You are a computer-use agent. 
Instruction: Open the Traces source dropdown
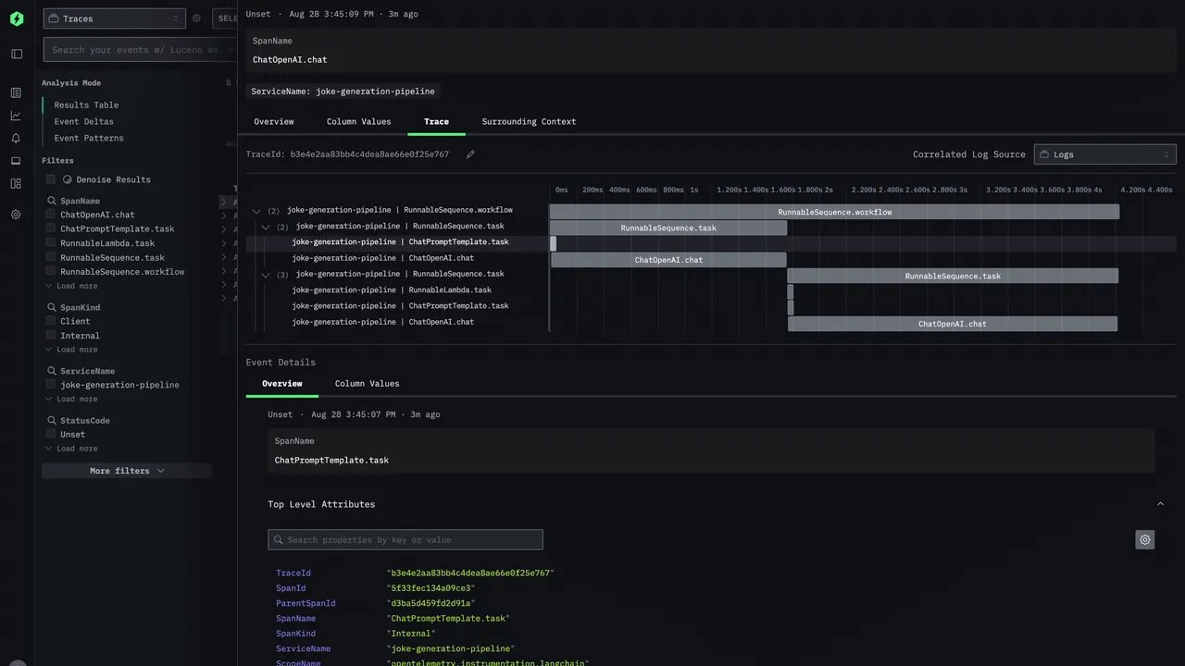pyautogui.click(x=114, y=18)
